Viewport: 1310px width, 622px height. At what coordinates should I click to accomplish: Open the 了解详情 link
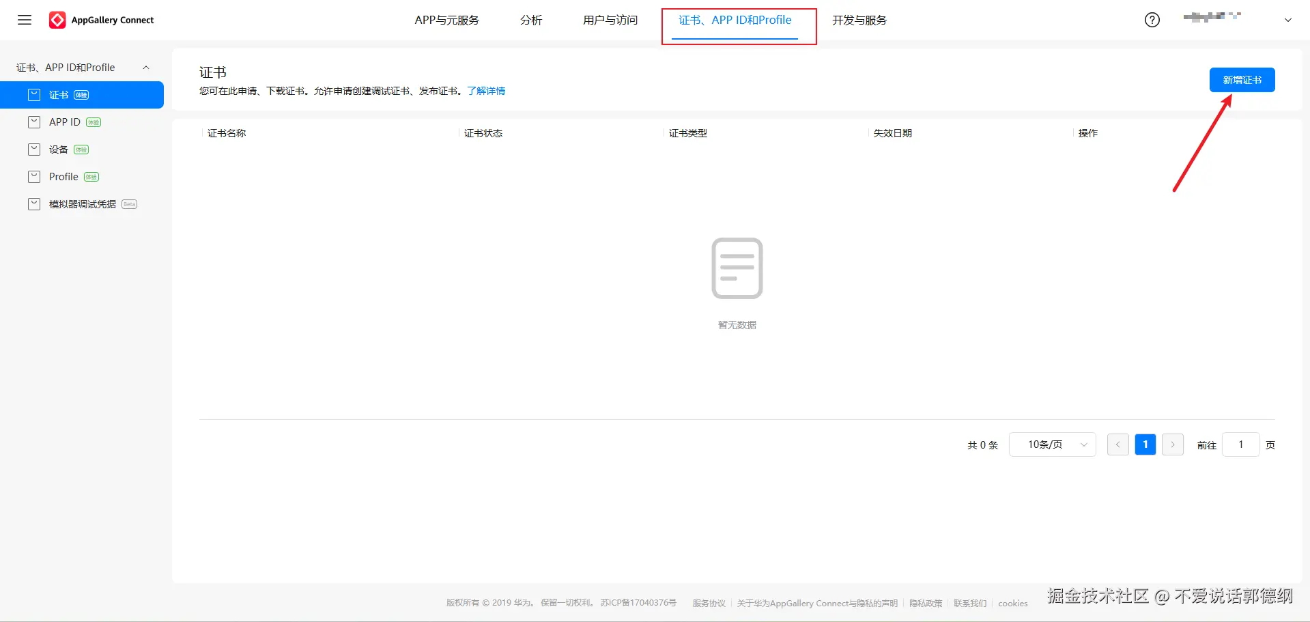[x=486, y=91]
